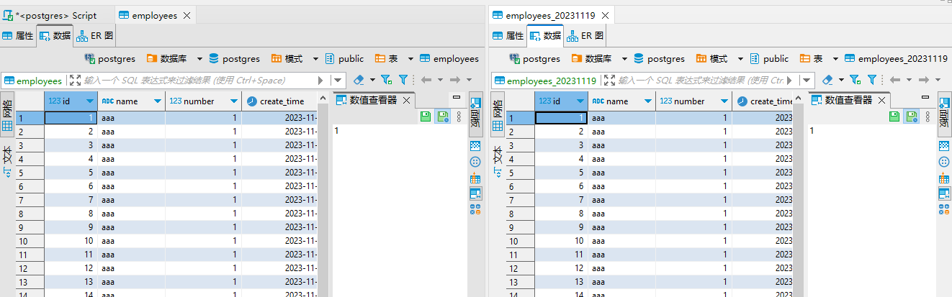Toggle auto-save icon in employees_20231119 value viewer
Screen dimensions: 952x297
(x=911, y=116)
